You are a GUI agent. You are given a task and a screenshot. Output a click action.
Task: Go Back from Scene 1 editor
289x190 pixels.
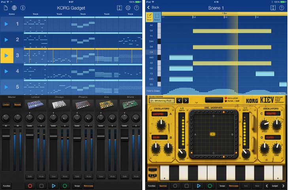click(153, 8)
